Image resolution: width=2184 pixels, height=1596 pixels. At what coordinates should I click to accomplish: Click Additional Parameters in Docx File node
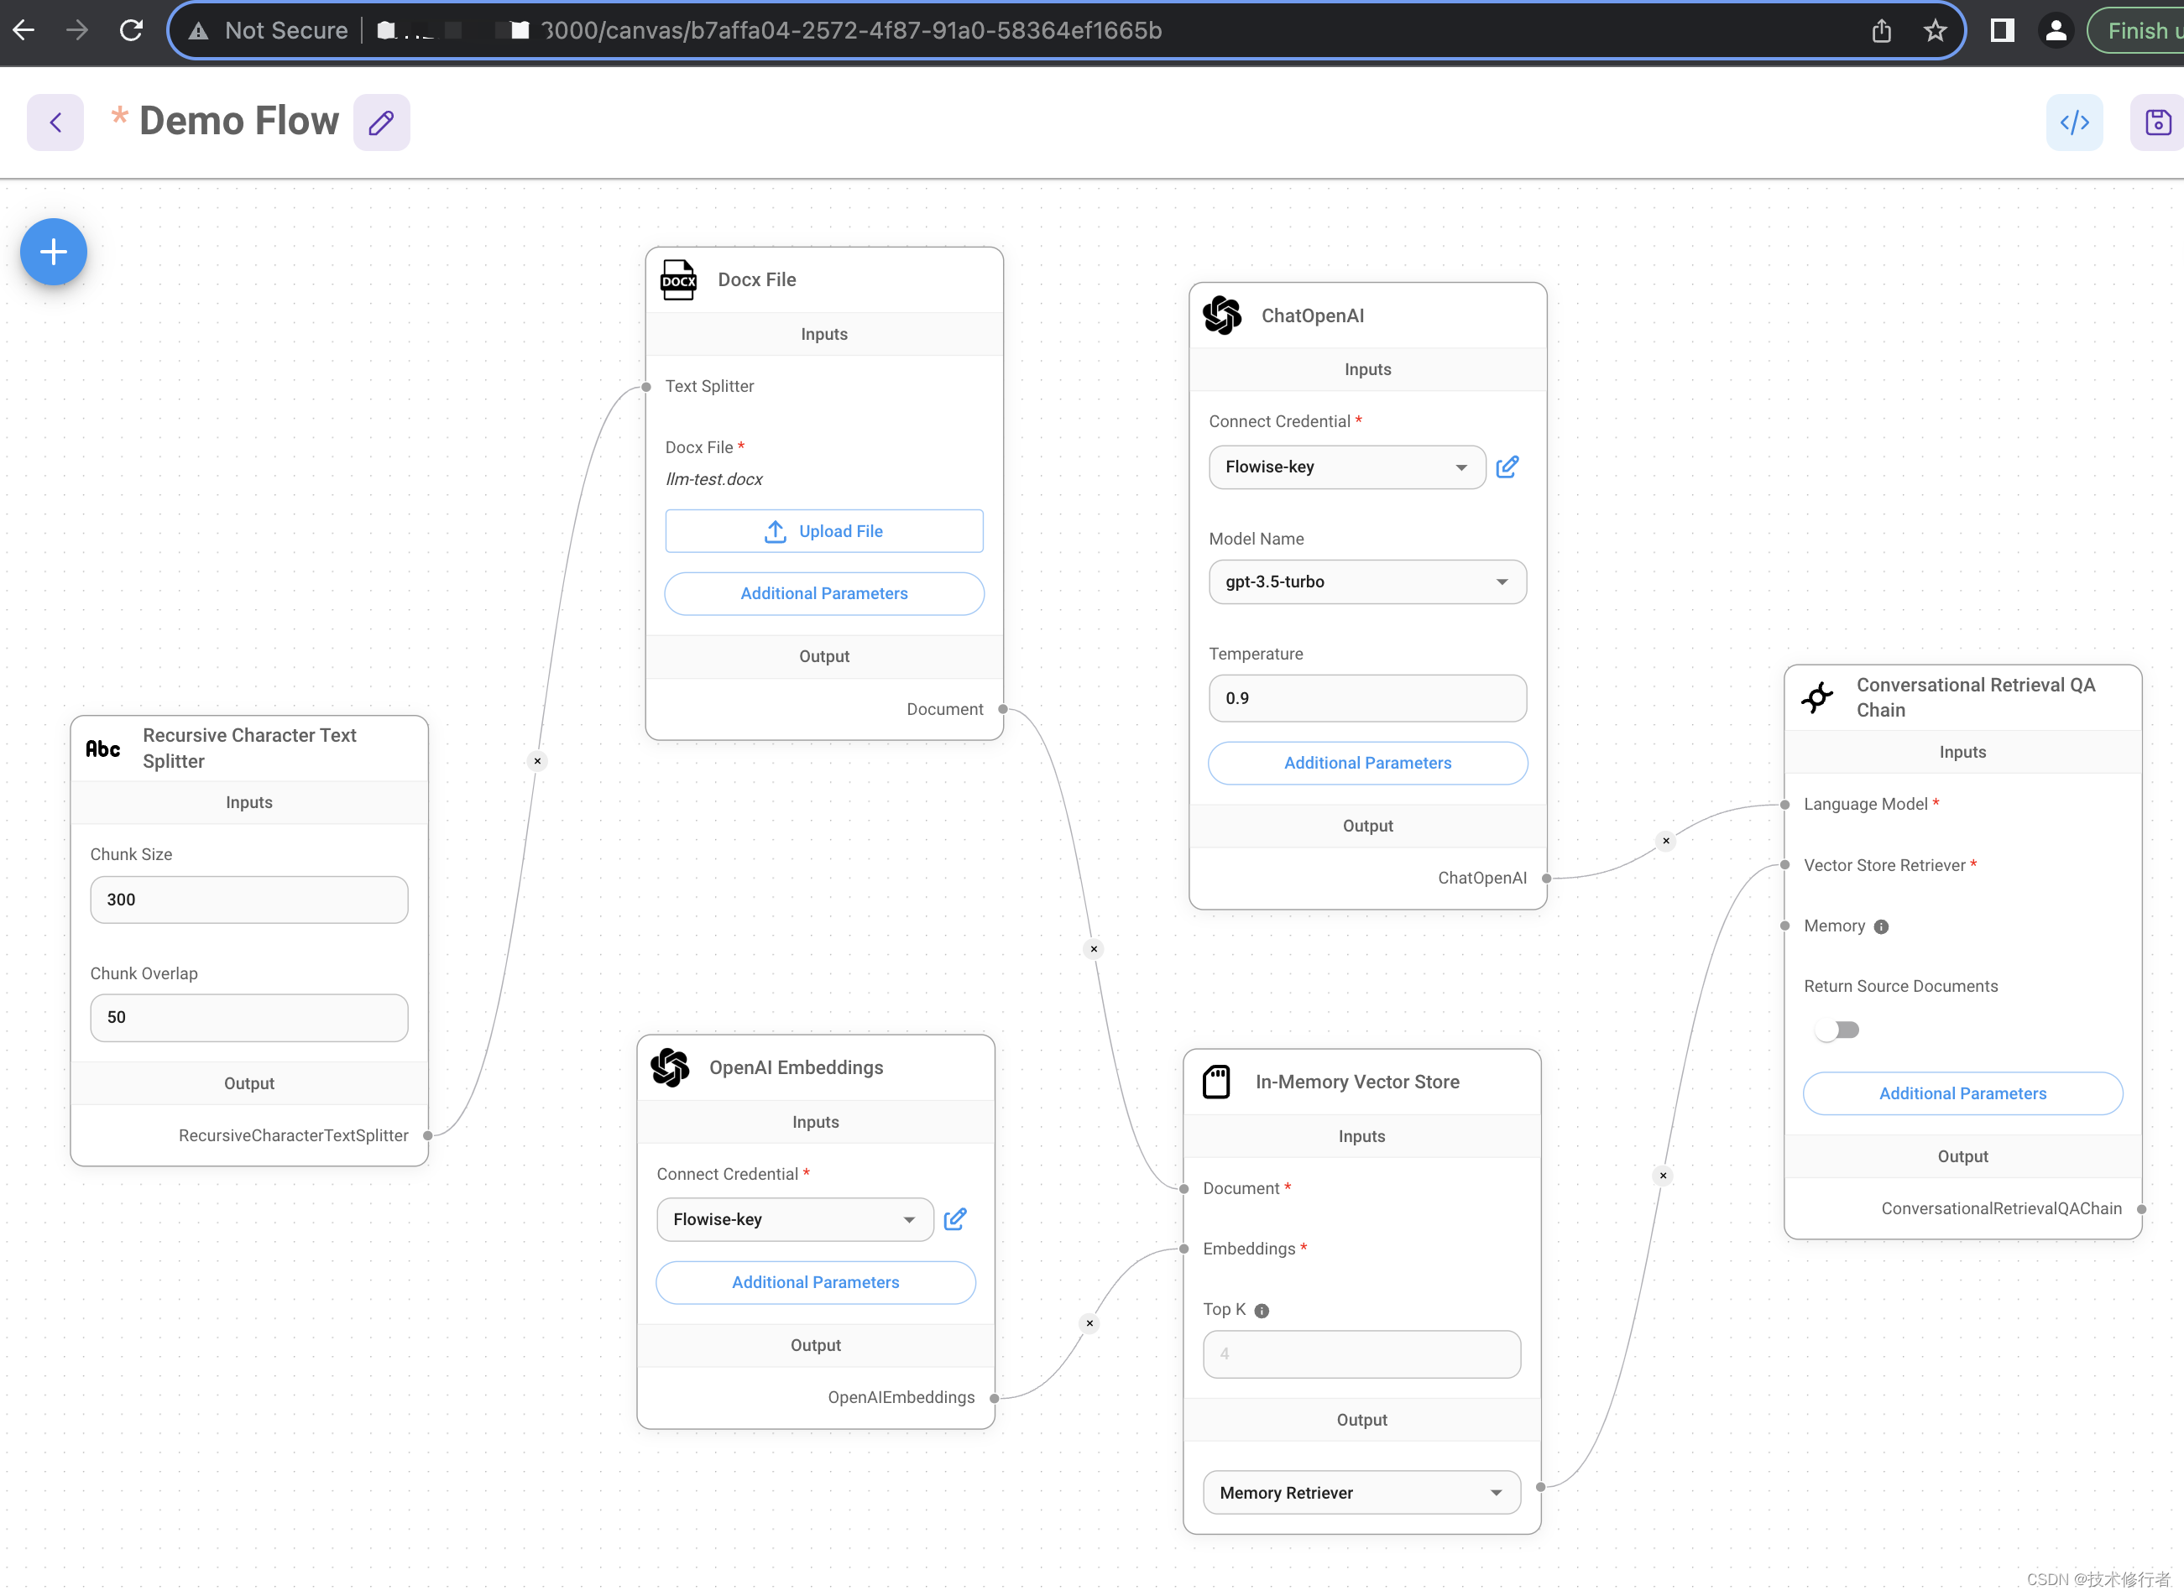click(824, 592)
